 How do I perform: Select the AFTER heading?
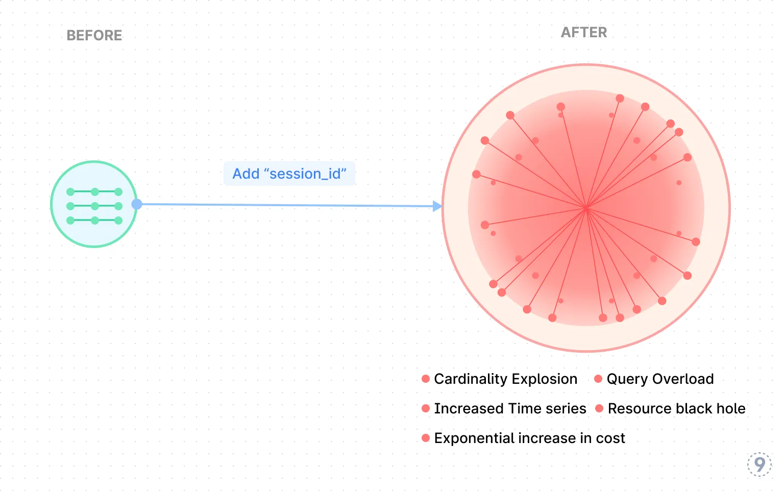(584, 33)
